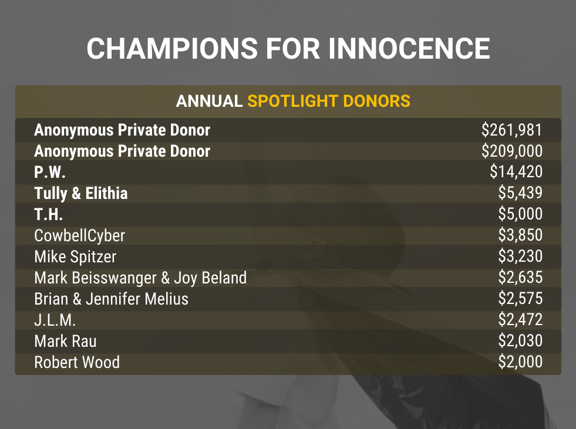Click the yellow Spotlight Donors text
This screenshot has height=429, width=576.
329,101
